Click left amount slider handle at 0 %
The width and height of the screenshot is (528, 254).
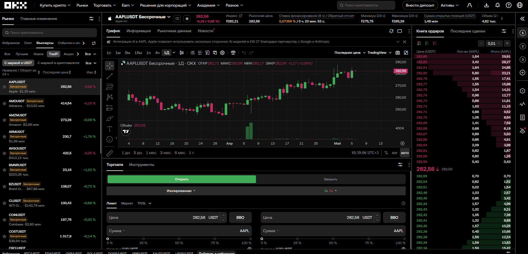click(x=108, y=239)
